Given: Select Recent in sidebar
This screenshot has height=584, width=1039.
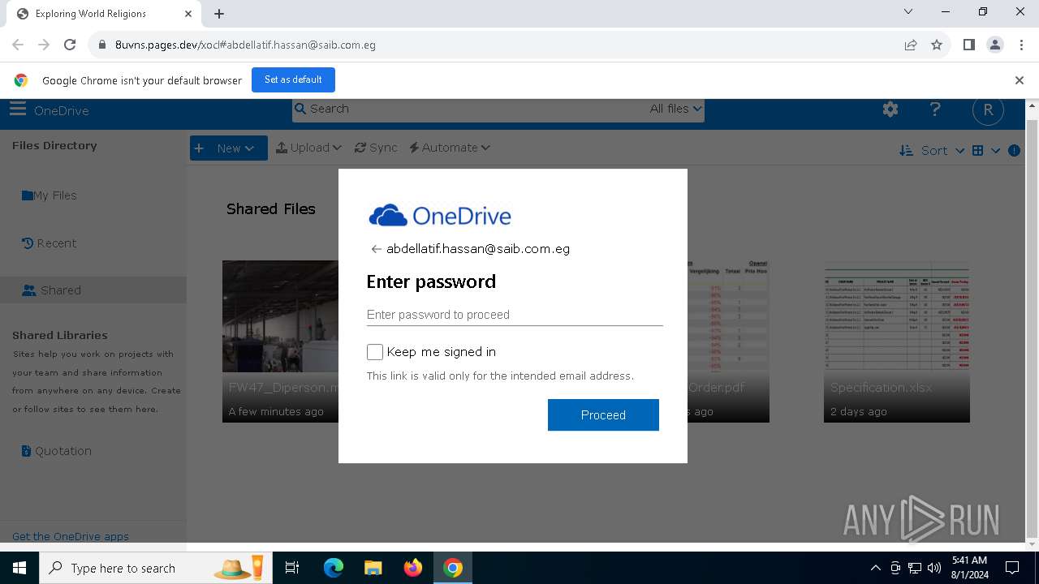Looking at the screenshot, I should point(49,243).
